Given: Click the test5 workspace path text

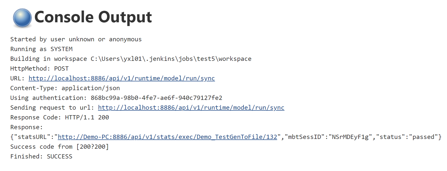Looking at the screenshot, I should [171, 59].
